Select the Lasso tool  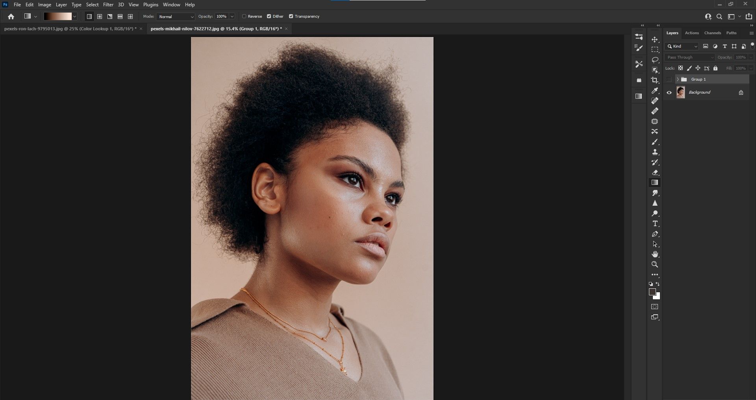pos(655,60)
